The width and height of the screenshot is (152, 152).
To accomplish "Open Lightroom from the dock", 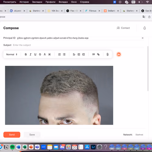I will click(93, 147).
